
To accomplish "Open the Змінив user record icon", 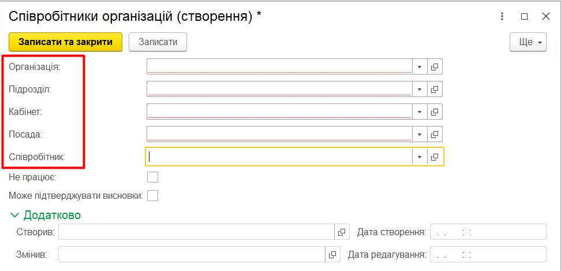I will 332,254.
